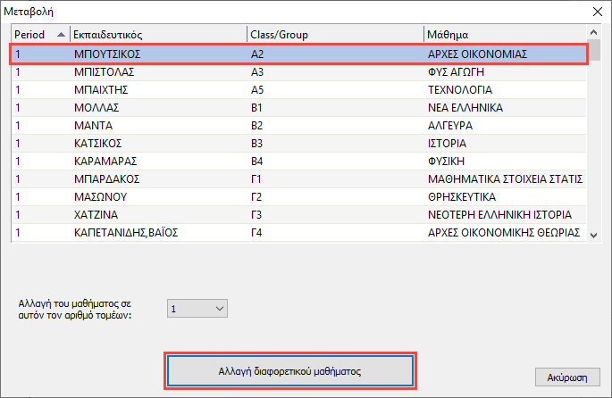This screenshot has height=398, width=612.
Task: Select the row for teacher ΜΠΙΣΤΟΛΑΣ
Action: (x=298, y=72)
